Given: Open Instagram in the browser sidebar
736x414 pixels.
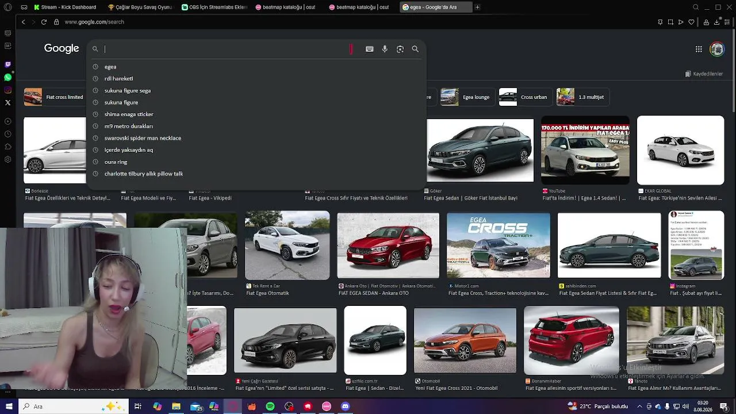Looking at the screenshot, I should [7, 90].
